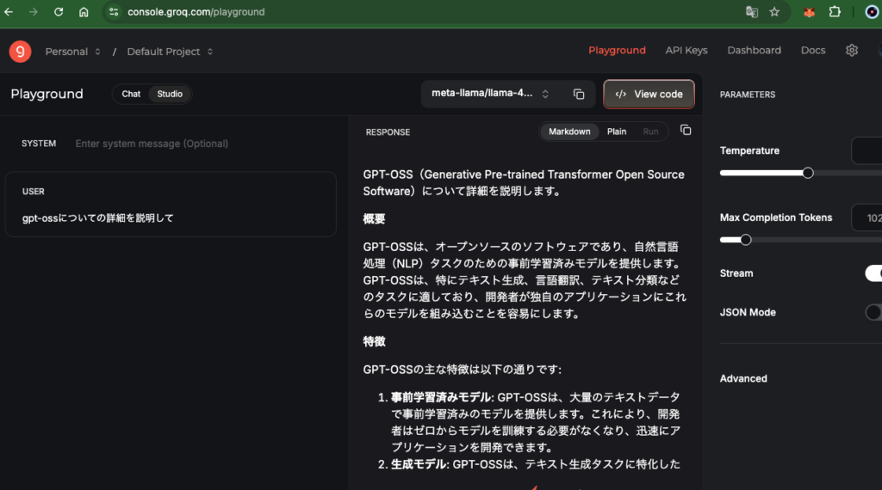This screenshot has height=490, width=882.
Task: Click the PARAMETERS panel label
Action: (x=748, y=95)
